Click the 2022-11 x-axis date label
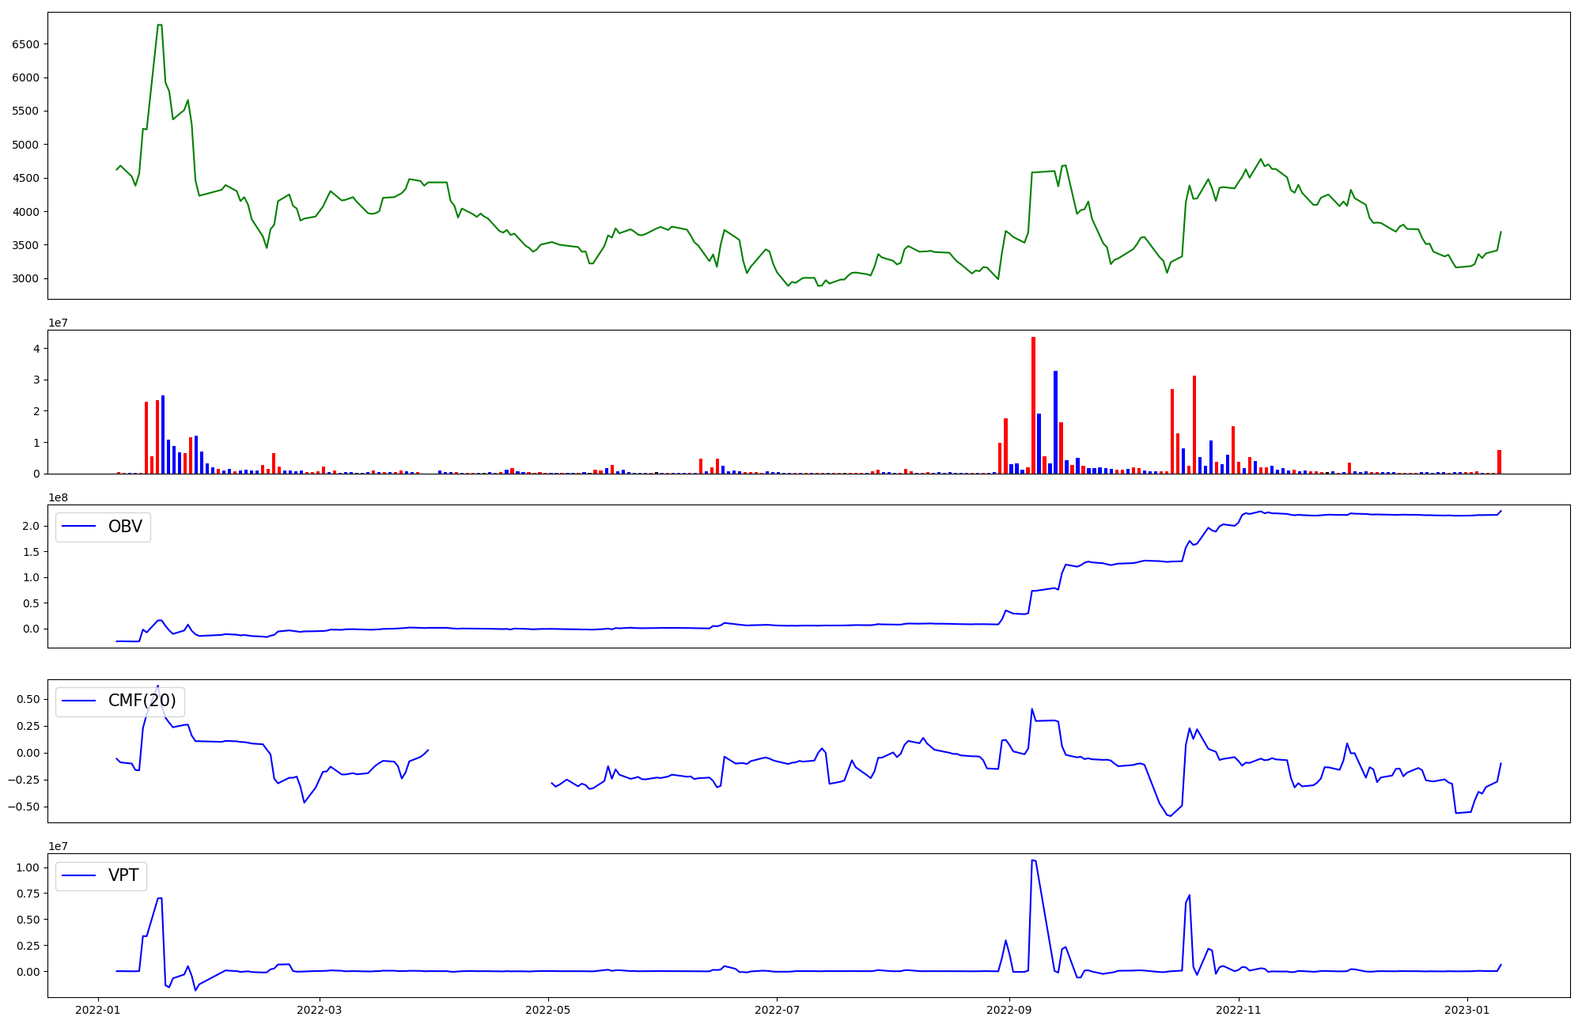Viewport: 1582px width, 1028px height. [x=1239, y=1010]
